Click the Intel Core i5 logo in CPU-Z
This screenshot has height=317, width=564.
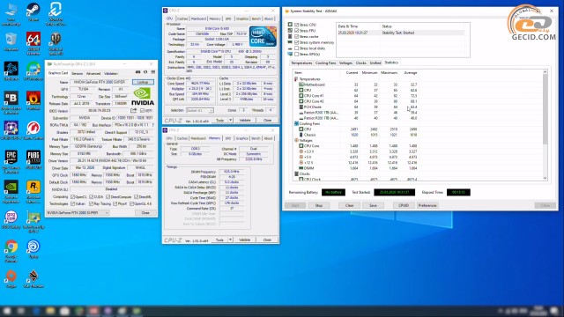[x=263, y=36]
